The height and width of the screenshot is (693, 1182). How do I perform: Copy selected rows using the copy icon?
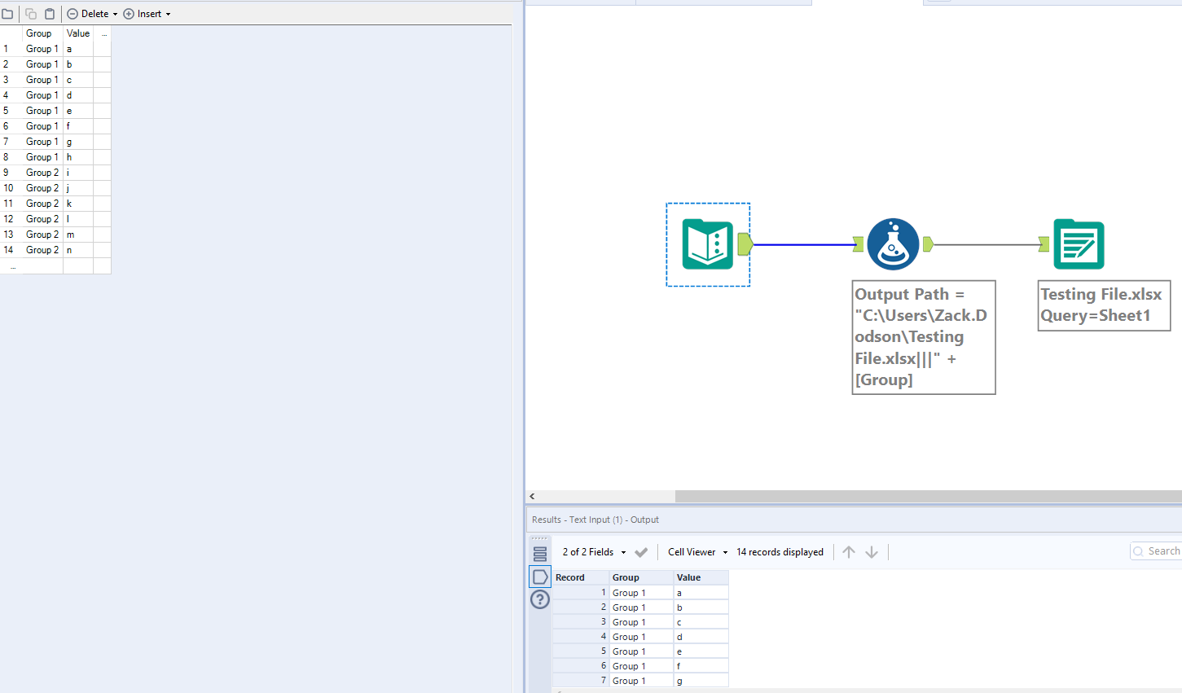click(x=29, y=13)
